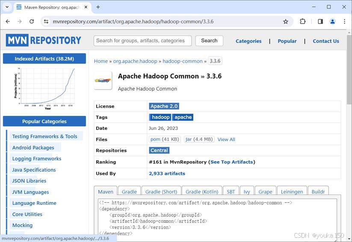Image resolution: width=352 pixels, height=242 pixels.
Task: Switch to the Buildr tab
Action: tap(318, 192)
